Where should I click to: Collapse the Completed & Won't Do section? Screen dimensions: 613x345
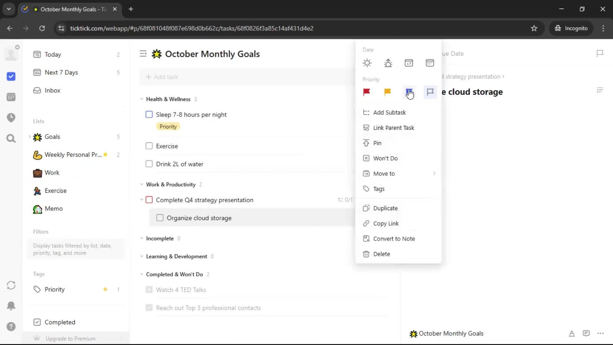(142, 274)
